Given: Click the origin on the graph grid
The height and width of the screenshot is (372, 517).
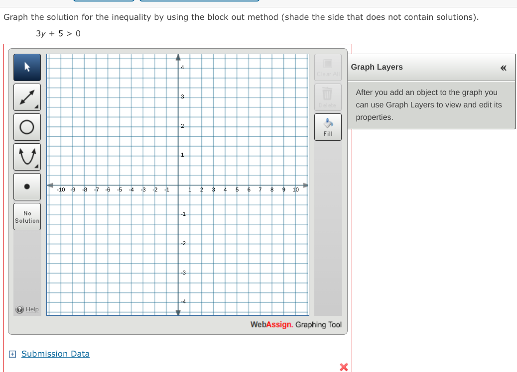Looking at the screenshot, I should [x=178, y=186].
